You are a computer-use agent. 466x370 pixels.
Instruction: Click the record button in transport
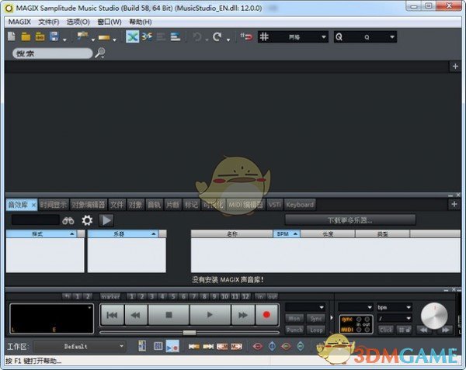[x=266, y=315]
